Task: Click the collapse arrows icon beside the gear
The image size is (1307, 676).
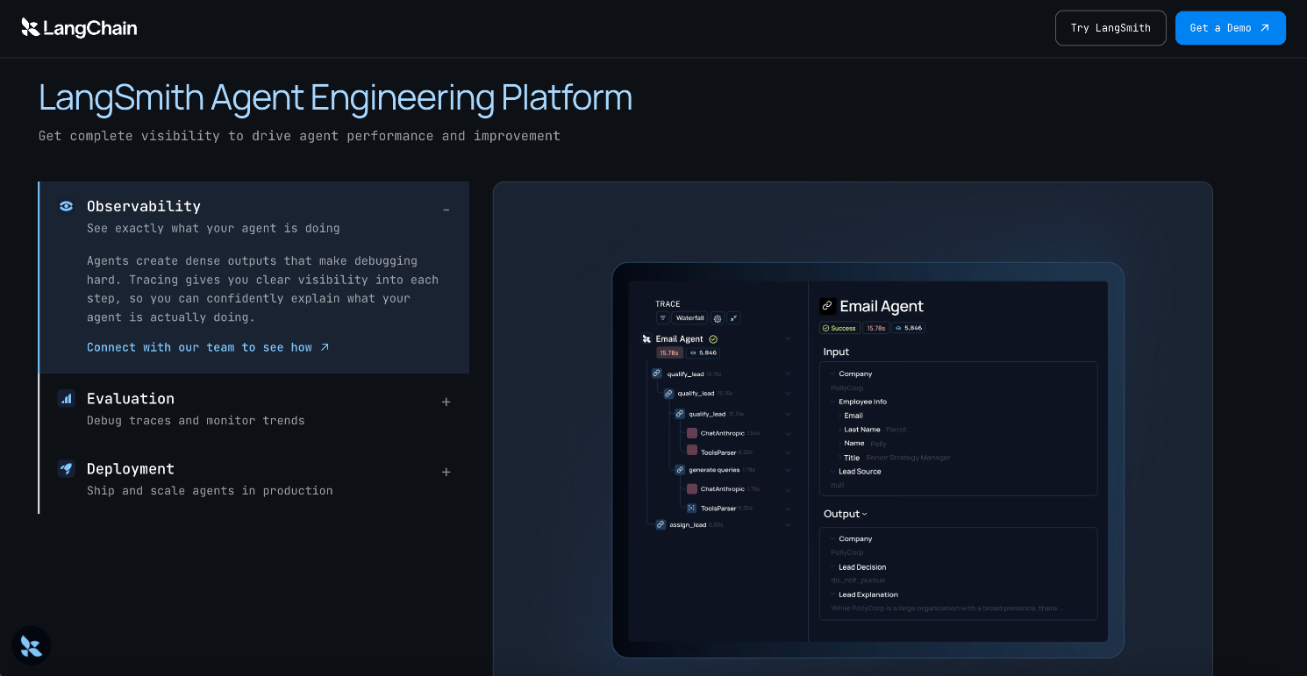Action: [733, 317]
